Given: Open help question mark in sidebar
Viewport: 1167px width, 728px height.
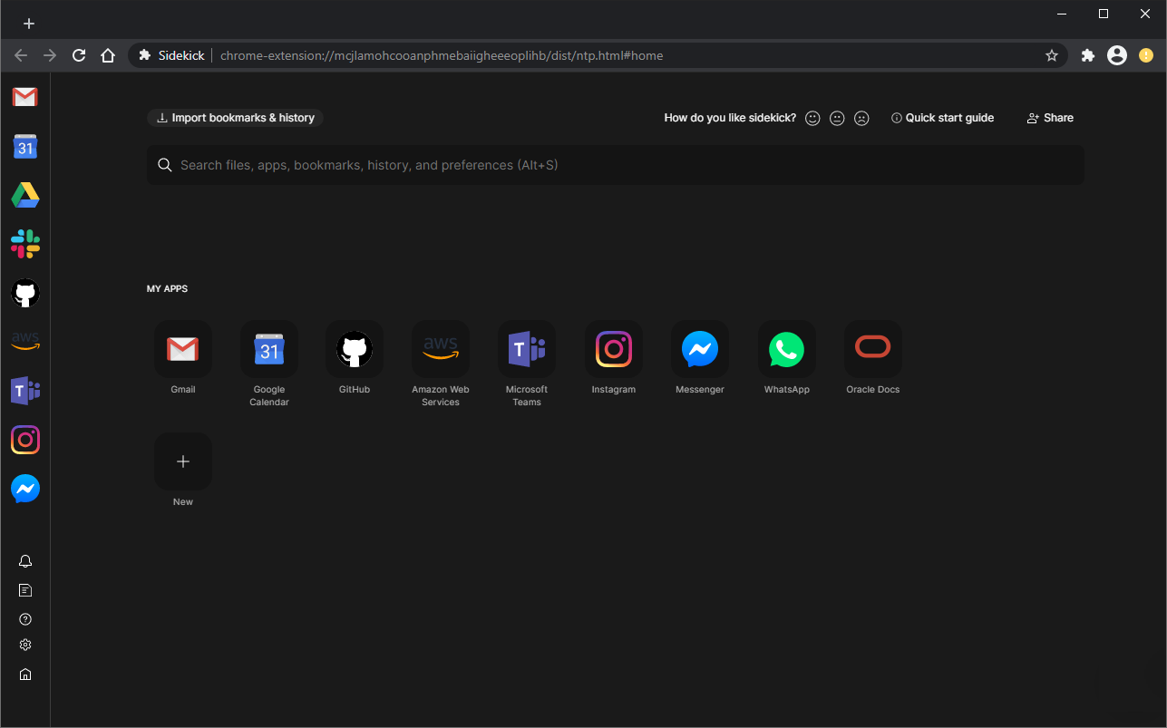Looking at the screenshot, I should (x=25, y=619).
